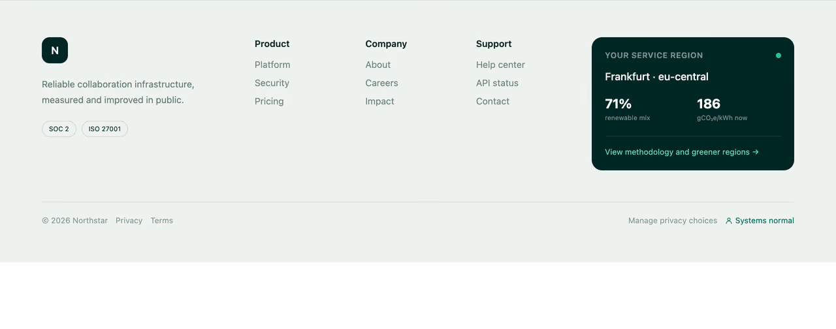Click the green status dot in region card

point(778,55)
